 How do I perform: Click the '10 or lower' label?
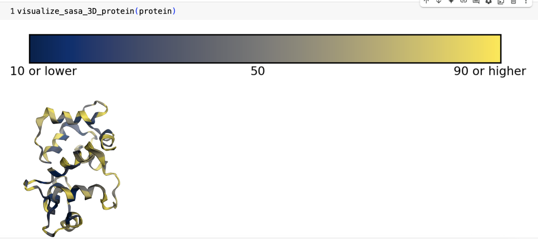tap(43, 71)
